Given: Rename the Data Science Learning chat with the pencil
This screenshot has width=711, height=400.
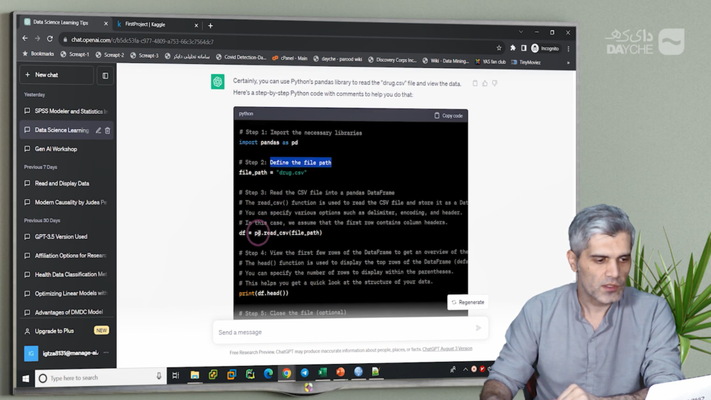Looking at the screenshot, I should [99, 131].
